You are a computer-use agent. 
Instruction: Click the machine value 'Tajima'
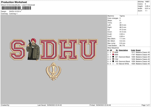[122, 16]
